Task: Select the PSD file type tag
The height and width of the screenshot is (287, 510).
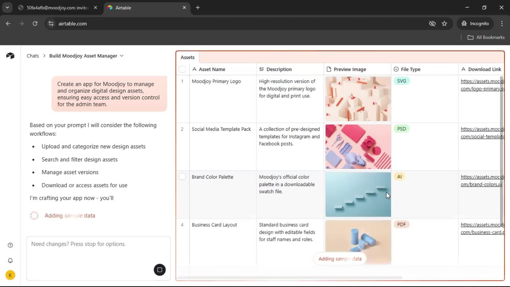Action: tap(402, 129)
